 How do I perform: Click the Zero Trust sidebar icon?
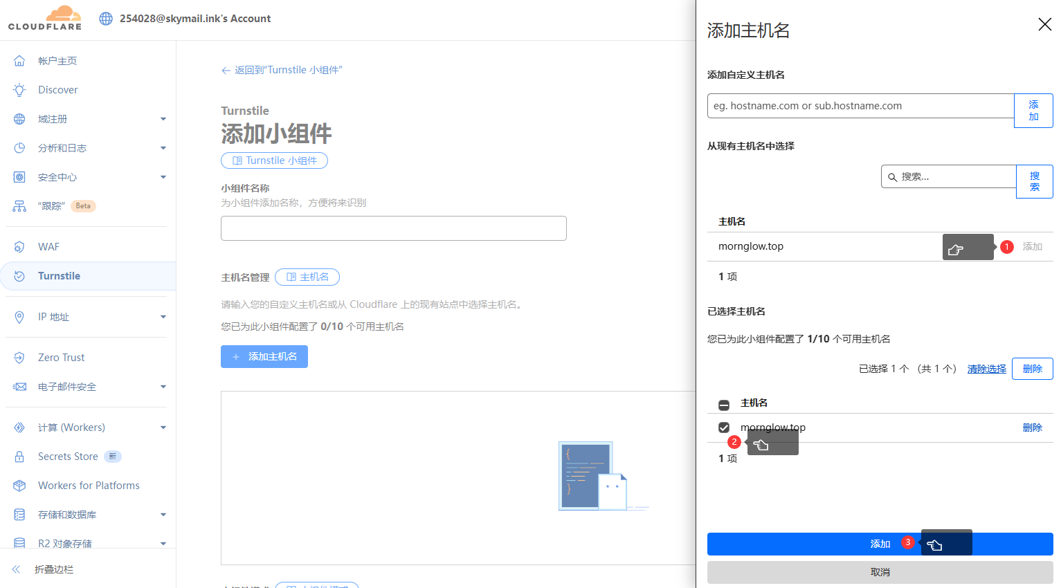19,358
